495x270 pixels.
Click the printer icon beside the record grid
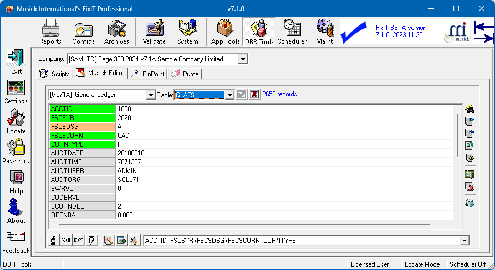click(x=470, y=203)
